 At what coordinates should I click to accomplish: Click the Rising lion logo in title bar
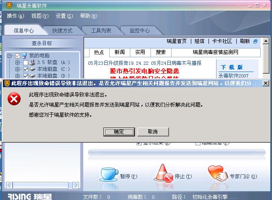pyautogui.click(x=9, y=5)
